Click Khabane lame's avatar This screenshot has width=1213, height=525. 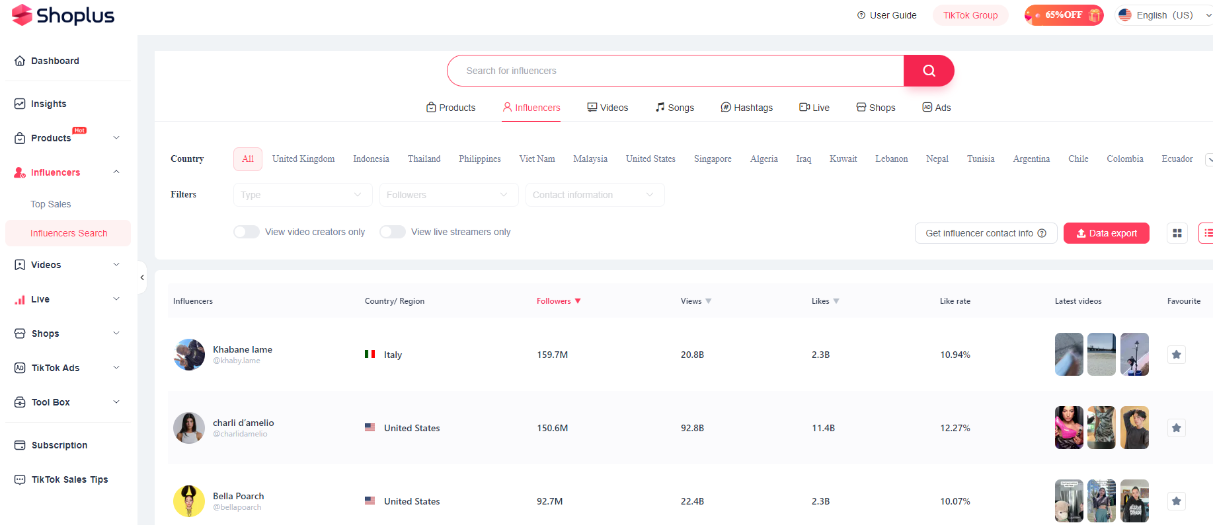[x=189, y=355]
